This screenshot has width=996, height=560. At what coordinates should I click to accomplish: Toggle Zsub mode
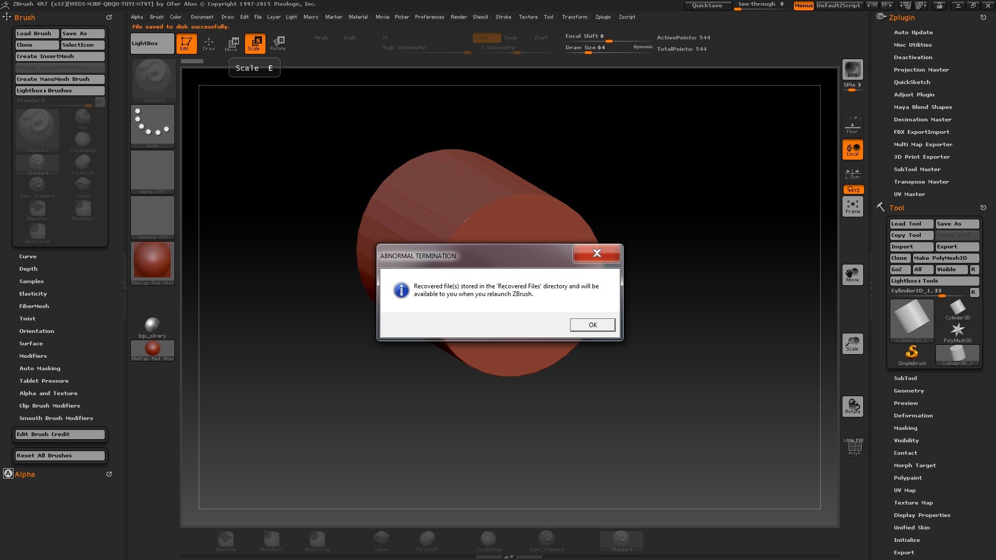[510, 38]
